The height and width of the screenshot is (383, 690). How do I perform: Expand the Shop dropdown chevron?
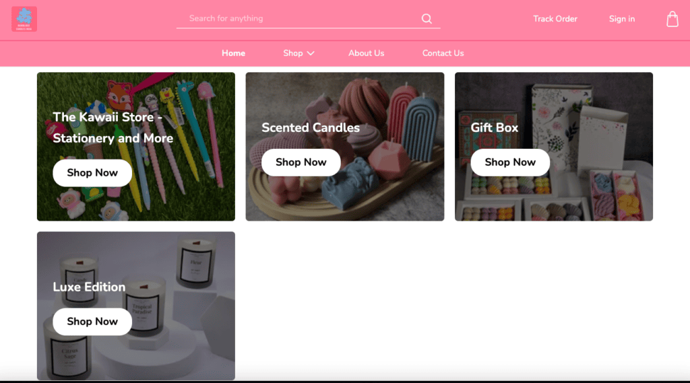[311, 53]
